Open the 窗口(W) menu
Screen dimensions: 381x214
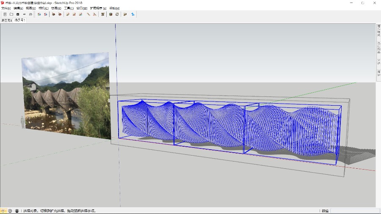(x=82, y=8)
